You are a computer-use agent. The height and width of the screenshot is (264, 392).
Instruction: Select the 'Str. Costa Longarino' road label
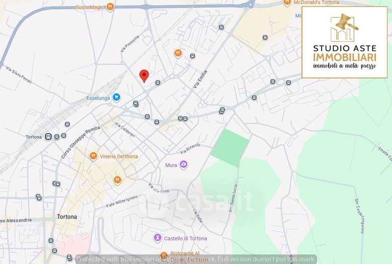coord(359,216)
